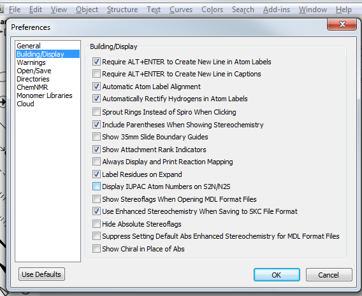The width and height of the screenshot is (362, 296).
Task: Enable Sprout Rings Instead of Spiro
Action: tap(96, 112)
